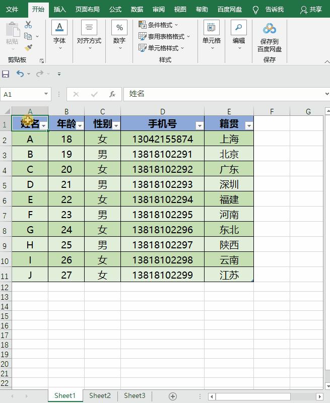Open the 年龄 column filter dropdown
Viewport: 330px width, 403px height.
tap(80, 125)
